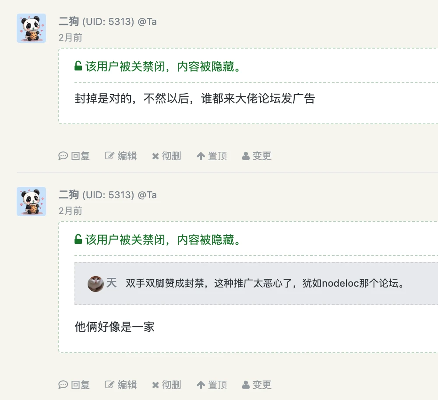Click the X delete icon in second post
438x400 pixels.
(x=155, y=385)
